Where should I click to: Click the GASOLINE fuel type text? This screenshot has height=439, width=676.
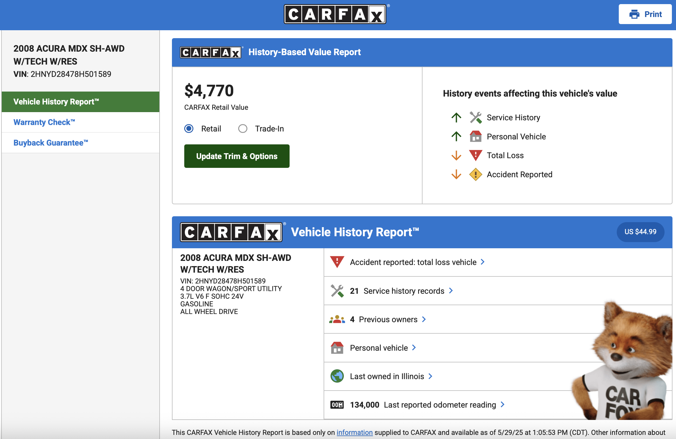click(x=197, y=304)
